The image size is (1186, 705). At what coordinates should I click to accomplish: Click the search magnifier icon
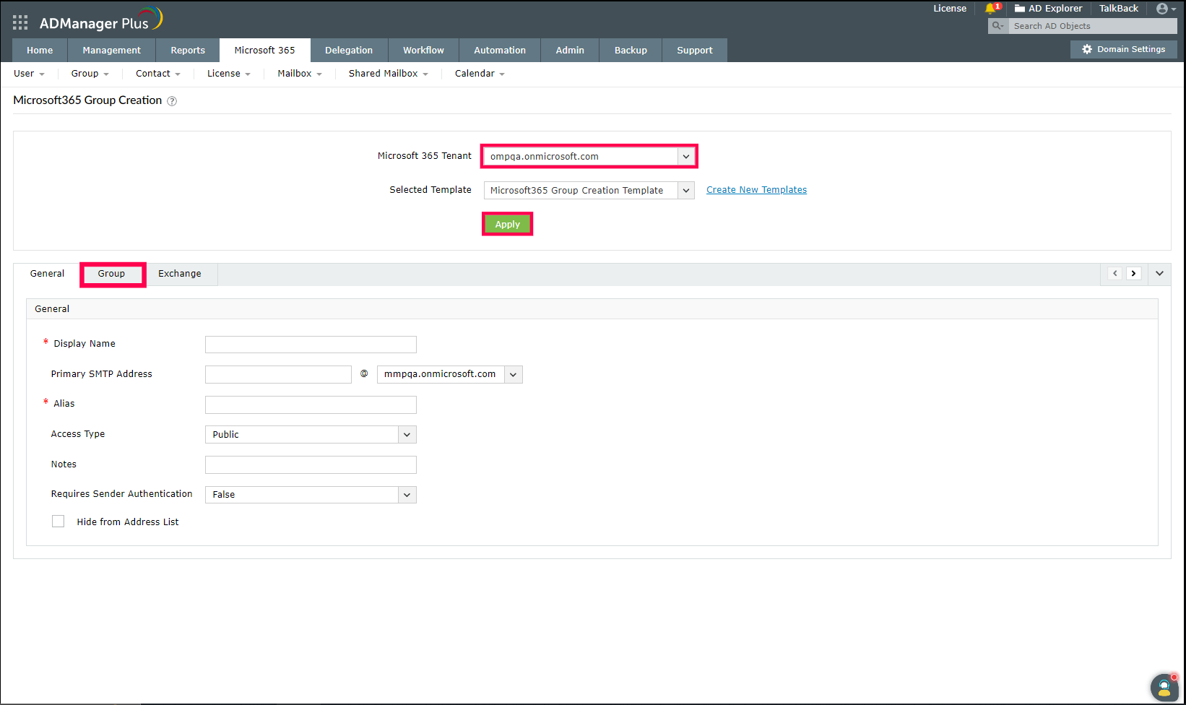998,26
